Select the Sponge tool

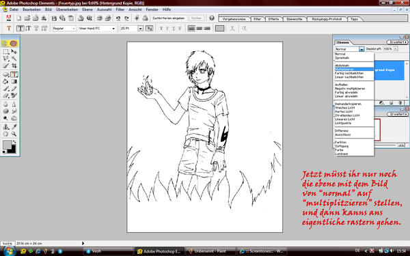(5, 111)
